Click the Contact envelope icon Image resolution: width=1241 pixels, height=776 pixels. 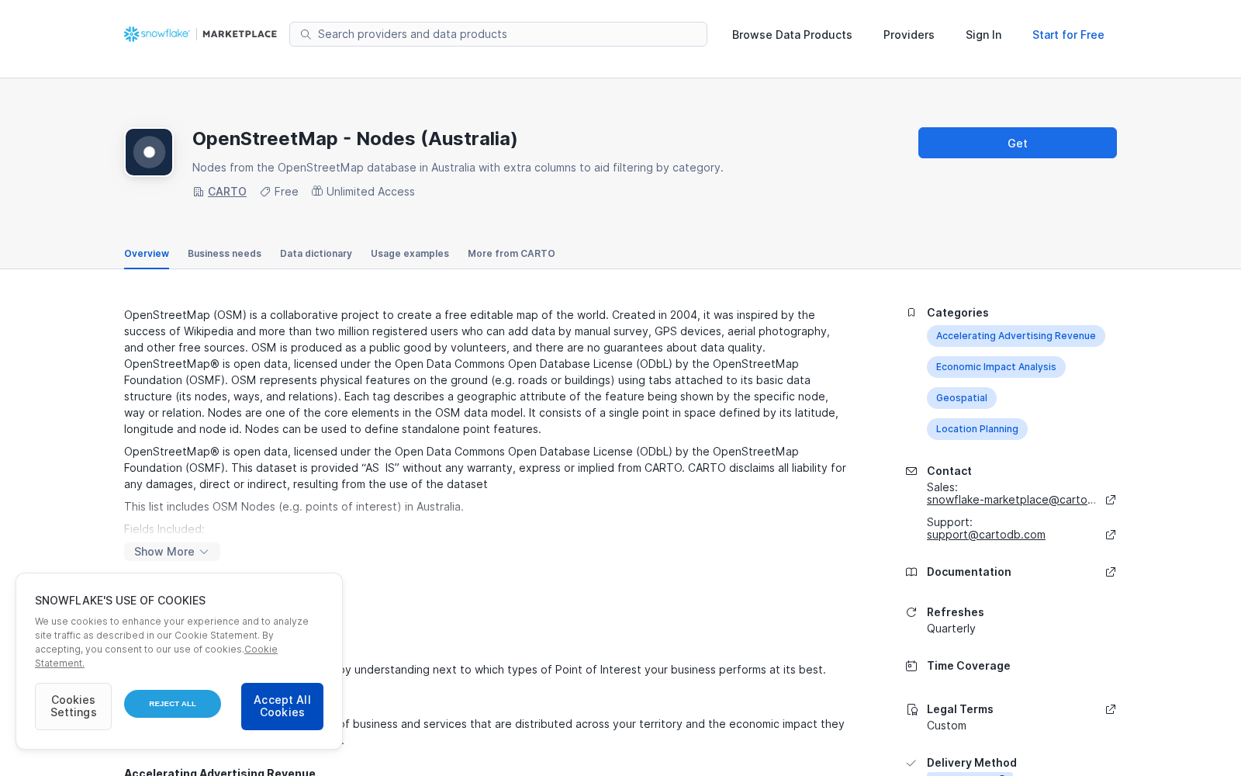[x=911, y=471]
